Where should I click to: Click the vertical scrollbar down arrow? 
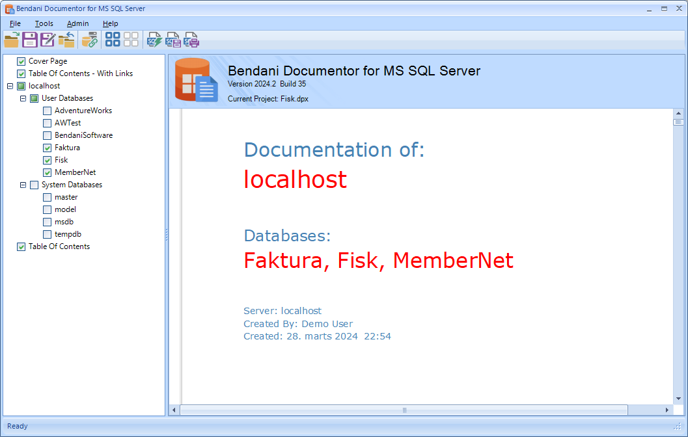pyautogui.click(x=678, y=398)
